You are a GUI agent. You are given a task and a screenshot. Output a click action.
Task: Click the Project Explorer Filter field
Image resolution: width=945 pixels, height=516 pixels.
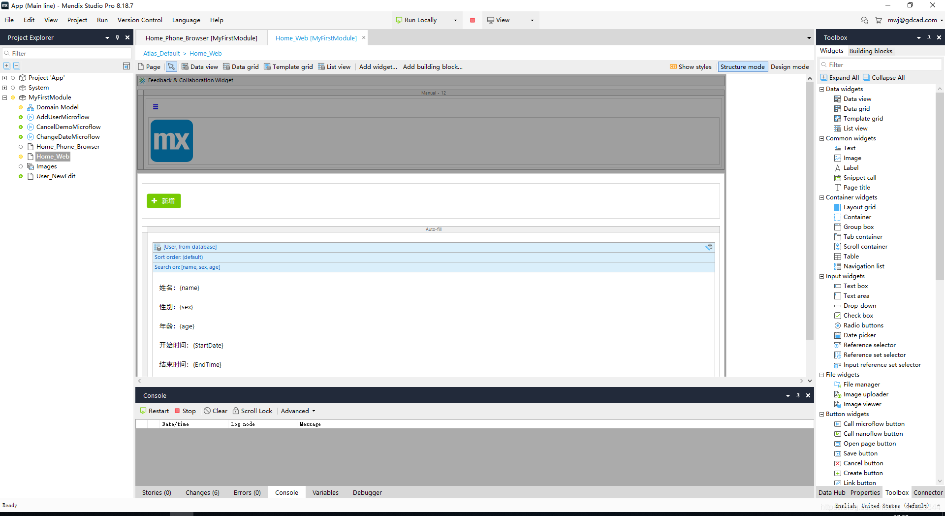point(67,53)
